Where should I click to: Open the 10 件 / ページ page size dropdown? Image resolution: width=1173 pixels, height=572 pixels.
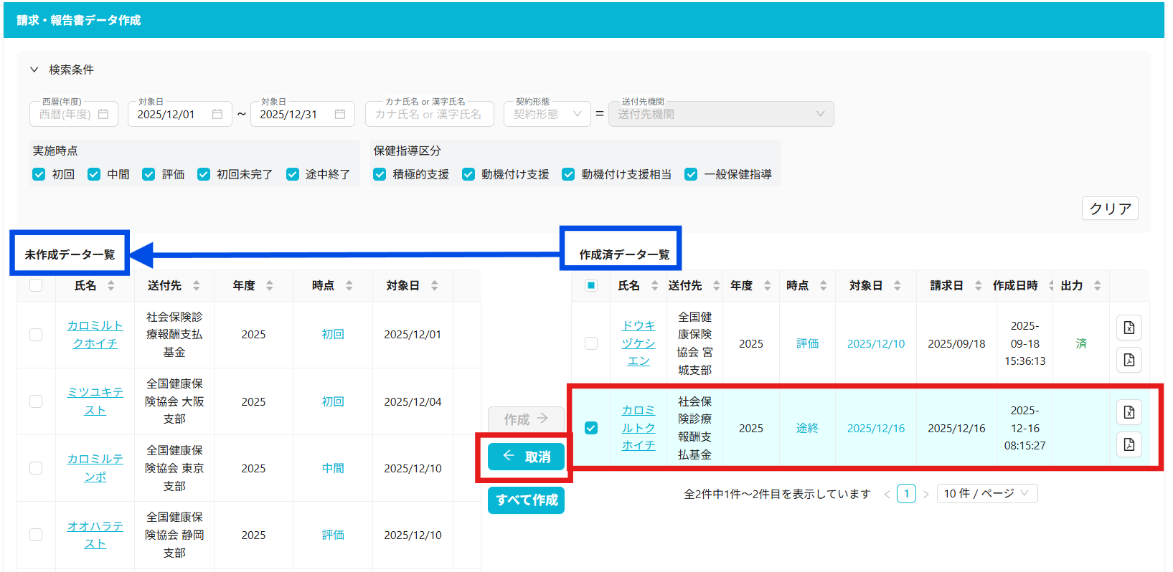tap(986, 493)
